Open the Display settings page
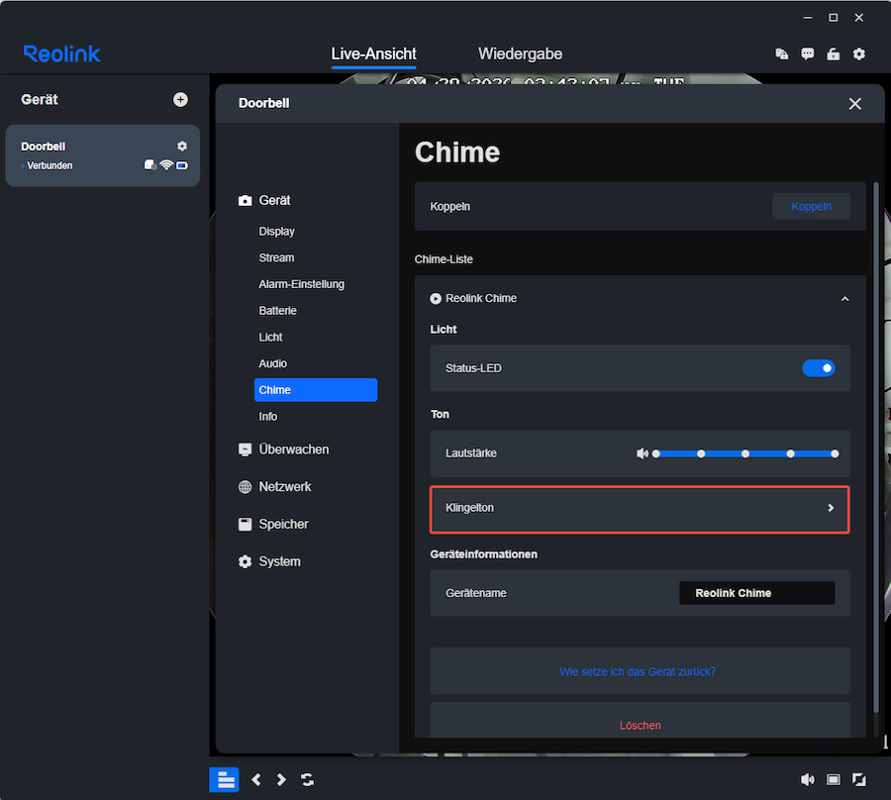Viewport: 891px width, 800px height. 277,232
